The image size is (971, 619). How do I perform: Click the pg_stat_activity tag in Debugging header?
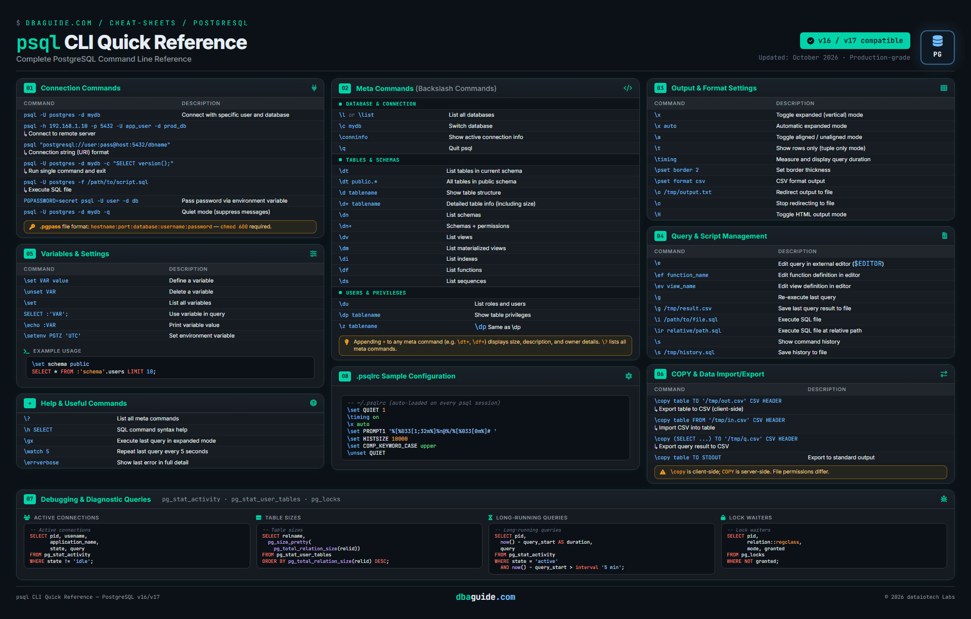point(191,499)
